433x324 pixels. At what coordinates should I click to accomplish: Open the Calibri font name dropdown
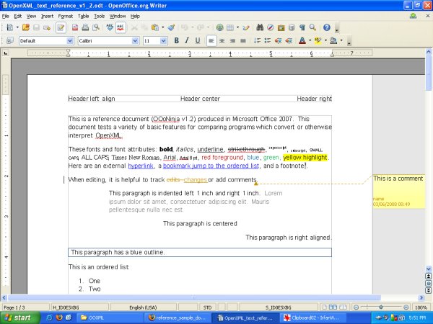coord(136,41)
